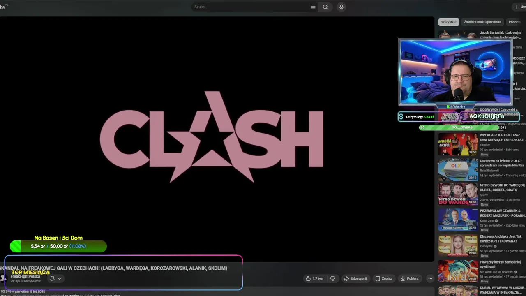Open the Kanał Zero Czarnek video thumbnail
The width and height of the screenshot is (526, 296).
click(458, 220)
